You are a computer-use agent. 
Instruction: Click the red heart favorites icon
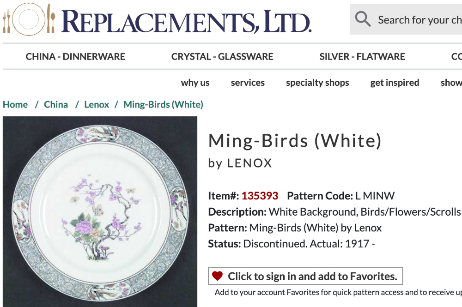217,276
